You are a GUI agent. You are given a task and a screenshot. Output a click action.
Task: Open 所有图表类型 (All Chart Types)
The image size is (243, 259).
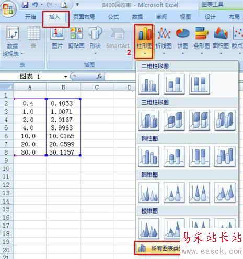click(157, 248)
